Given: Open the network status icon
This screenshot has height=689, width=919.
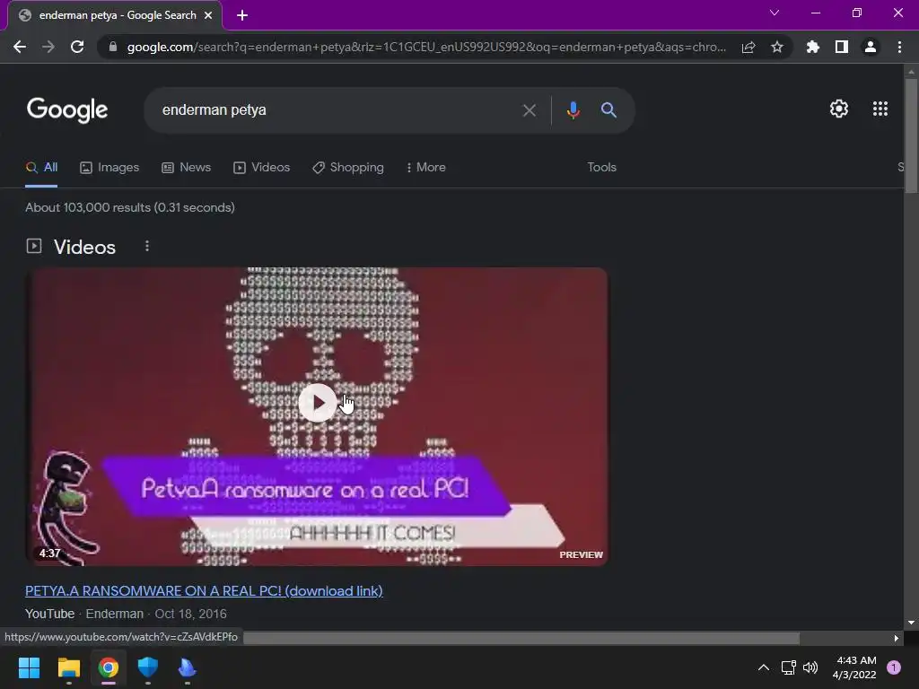Looking at the screenshot, I should 788,667.
